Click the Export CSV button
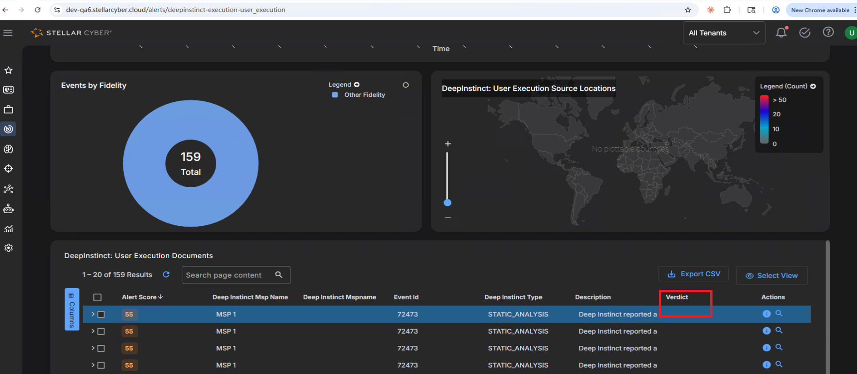 [693, 274]
